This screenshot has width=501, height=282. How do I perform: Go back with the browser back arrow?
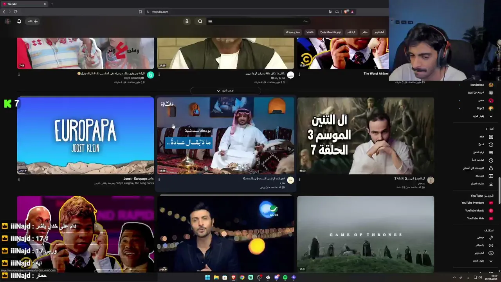click(4, 12)
